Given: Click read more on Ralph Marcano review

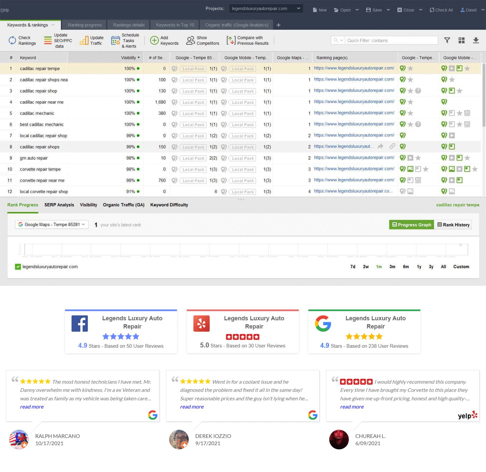Looking at the screenshot, I should click(32, 407).
